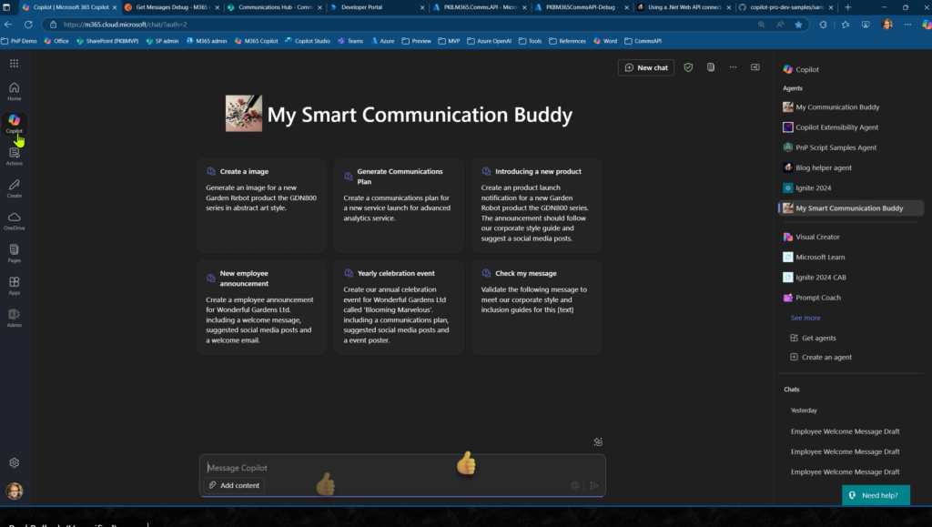The width and height of the screenshot is (932, 527).
Task: Go back in browser
Action: (x=8, y=25)
